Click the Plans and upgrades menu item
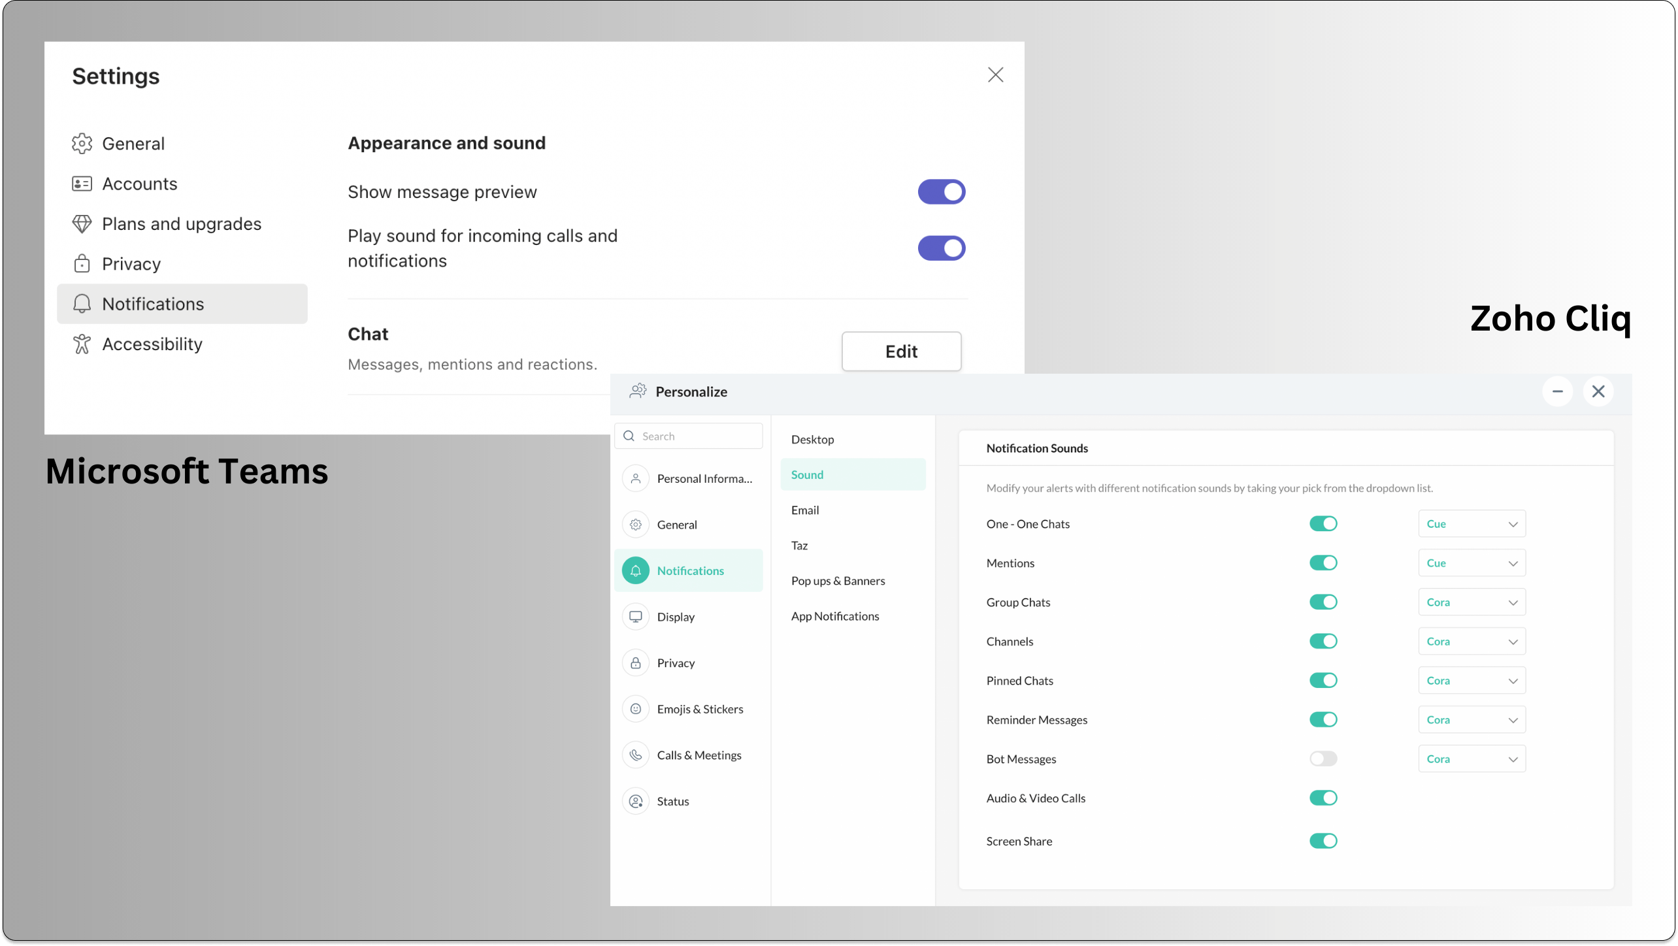The width and height of the screenshot is (1678, 946). pyautogui.click(x=182, y=223)
